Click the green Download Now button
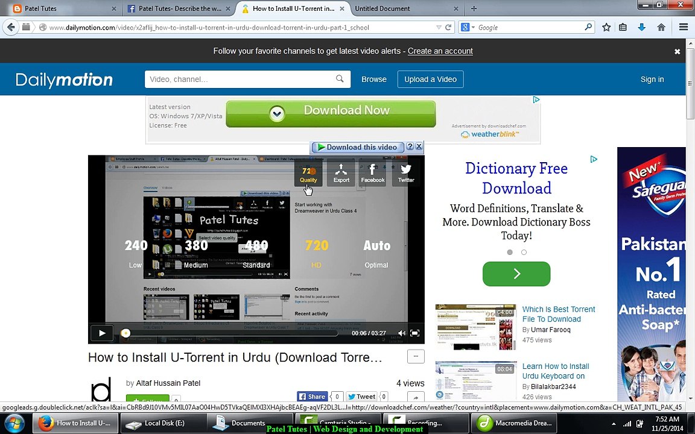 click(x=331, y=113)
